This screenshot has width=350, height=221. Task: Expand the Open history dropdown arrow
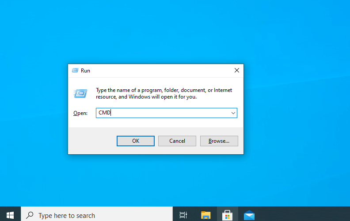pos(233,113)
